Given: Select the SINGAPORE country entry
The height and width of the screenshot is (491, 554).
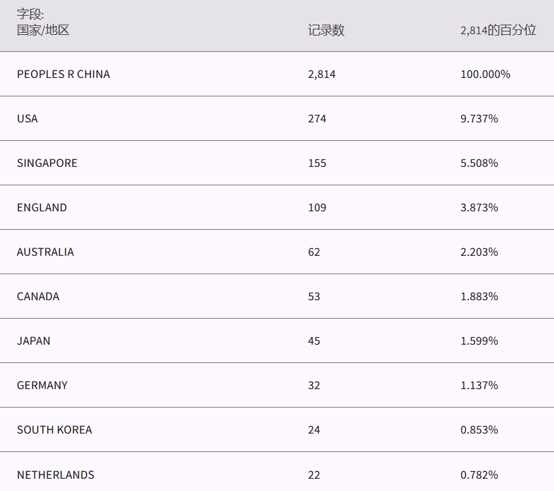Looking at the screenshot, I should [47, 163].
